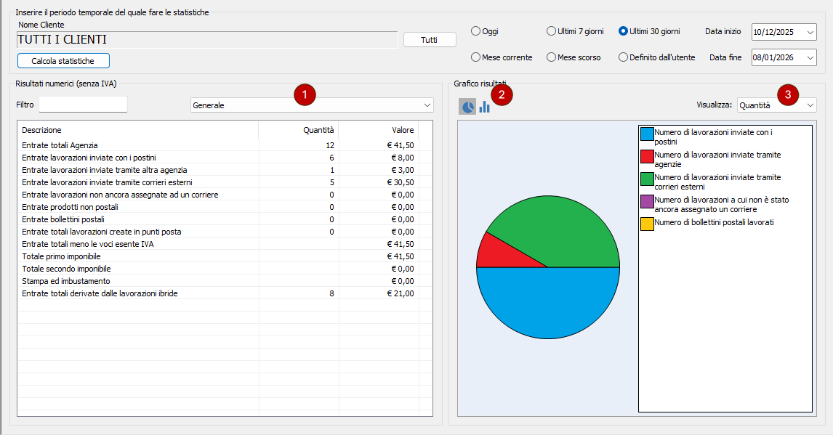Click the Calcola statistiche button

tap(63, 61)
